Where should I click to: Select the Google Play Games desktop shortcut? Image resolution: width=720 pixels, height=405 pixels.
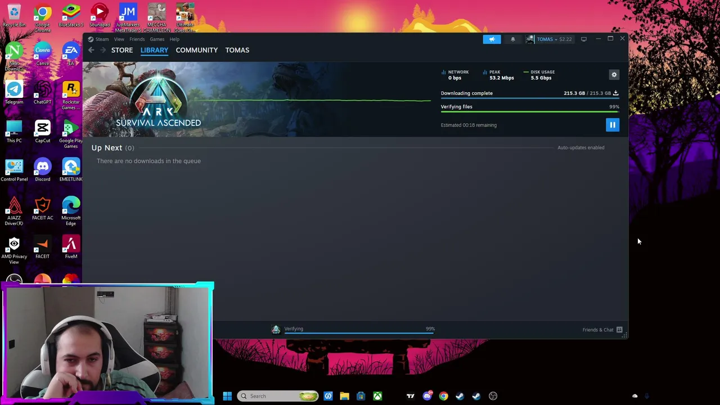pos(71,134)
